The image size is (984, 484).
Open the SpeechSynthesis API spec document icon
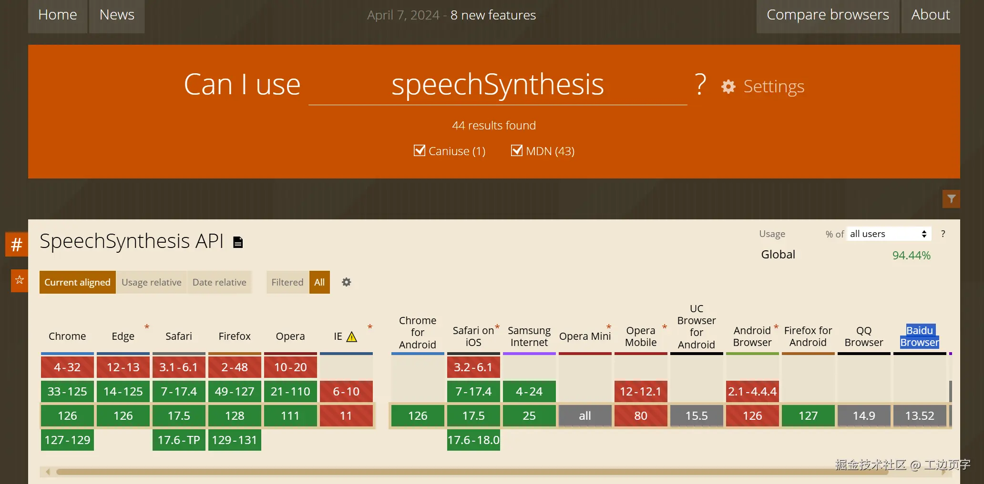pyautogui.click(x=238, y=242)
